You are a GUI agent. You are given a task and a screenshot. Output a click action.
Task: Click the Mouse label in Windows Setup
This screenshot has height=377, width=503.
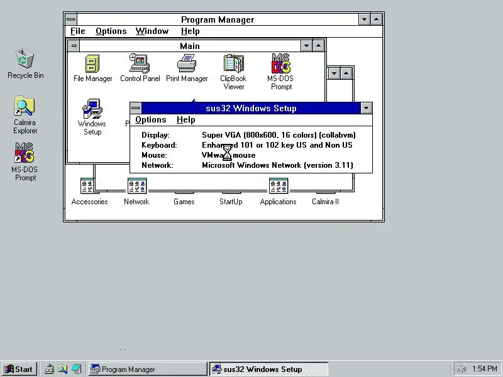click(154, 155)
